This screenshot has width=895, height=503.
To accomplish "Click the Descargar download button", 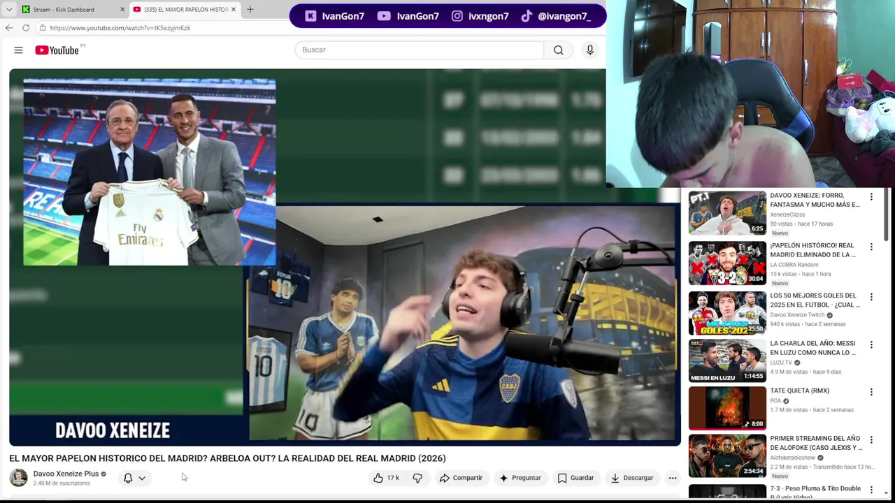I will (x=631, y=478).
